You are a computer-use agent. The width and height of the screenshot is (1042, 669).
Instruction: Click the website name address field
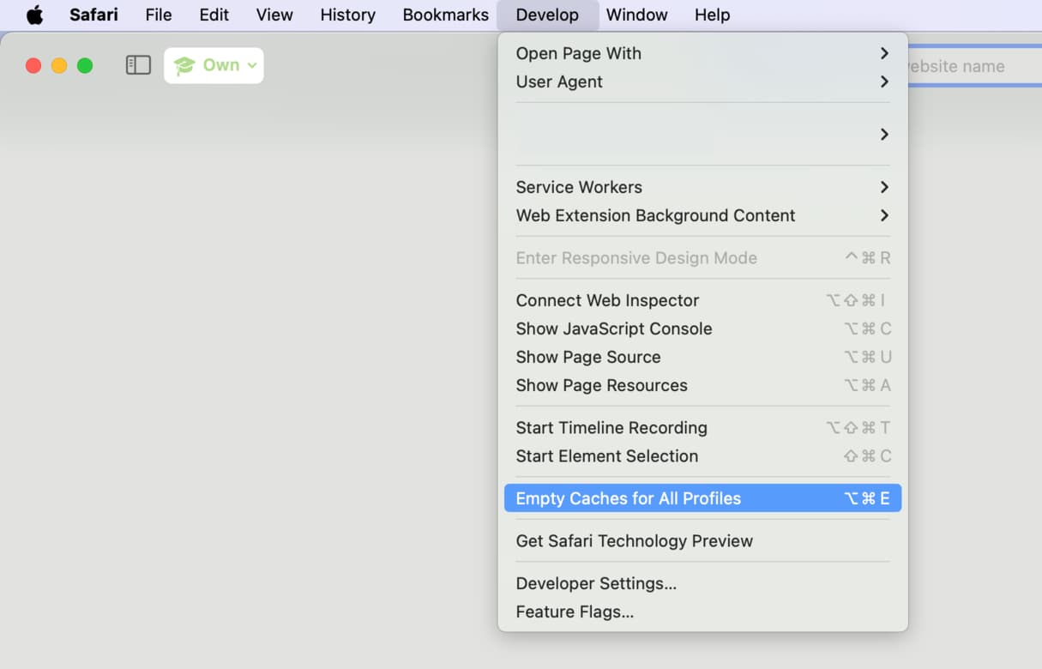(974, 66)
